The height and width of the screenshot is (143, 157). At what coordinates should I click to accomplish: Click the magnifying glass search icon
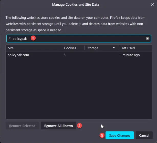[x=10, y=38]
